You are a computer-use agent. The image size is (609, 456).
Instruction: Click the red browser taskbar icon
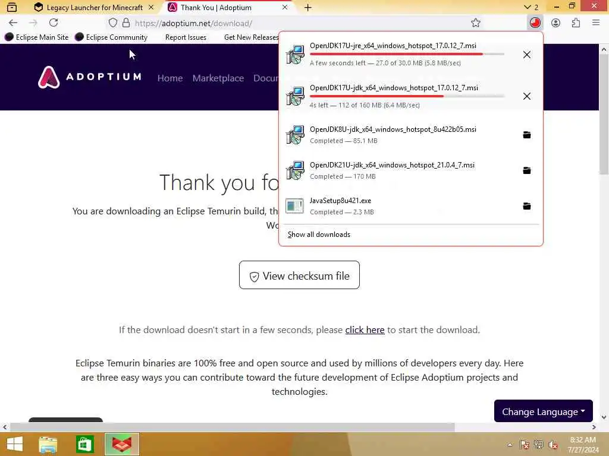[x=121, y=444]
